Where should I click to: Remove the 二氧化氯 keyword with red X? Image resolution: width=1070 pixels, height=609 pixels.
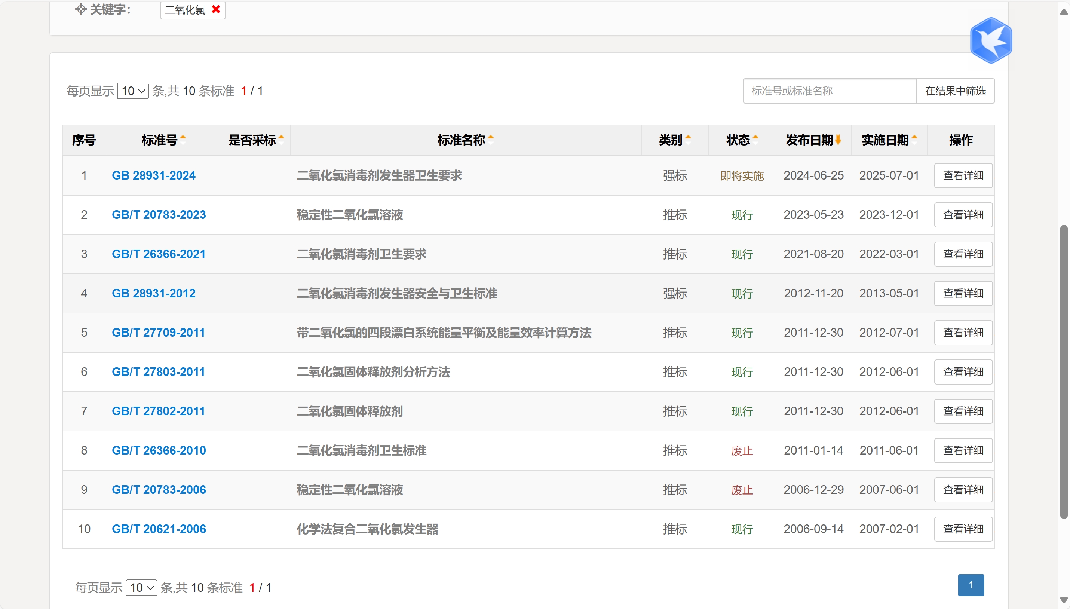click(216, 9)
